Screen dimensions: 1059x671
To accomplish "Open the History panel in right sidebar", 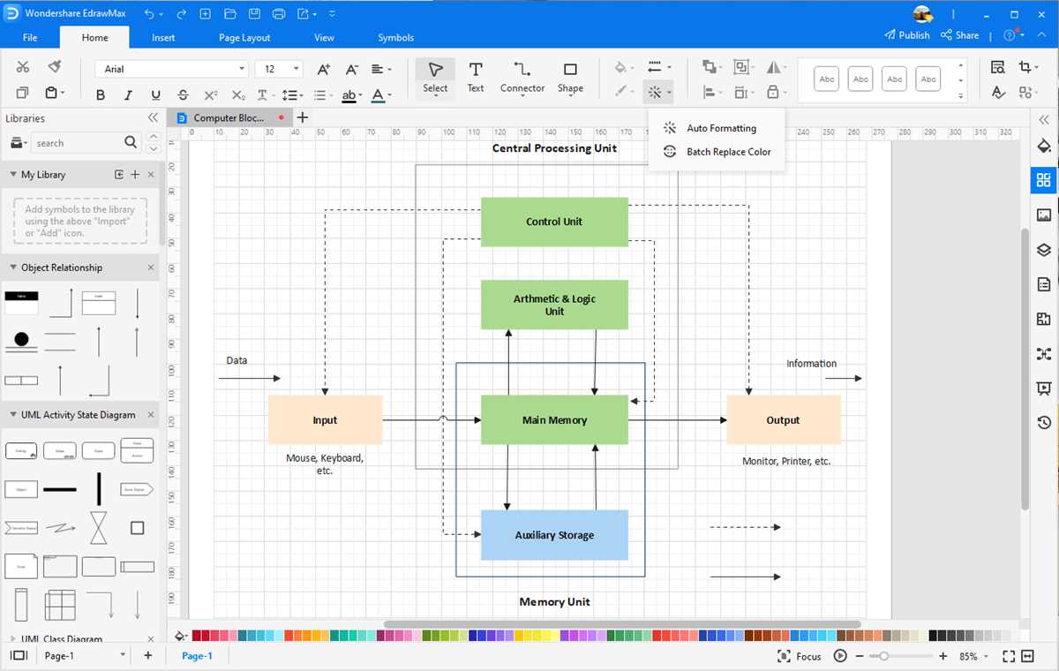I will (1044, 423).
